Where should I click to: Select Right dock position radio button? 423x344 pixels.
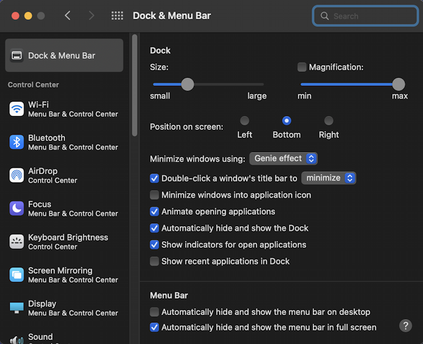328,121
